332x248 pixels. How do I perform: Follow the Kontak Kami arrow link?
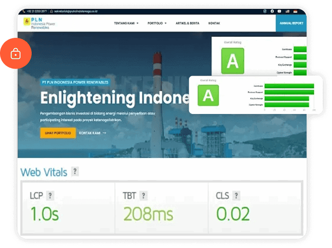coord(92,133)
